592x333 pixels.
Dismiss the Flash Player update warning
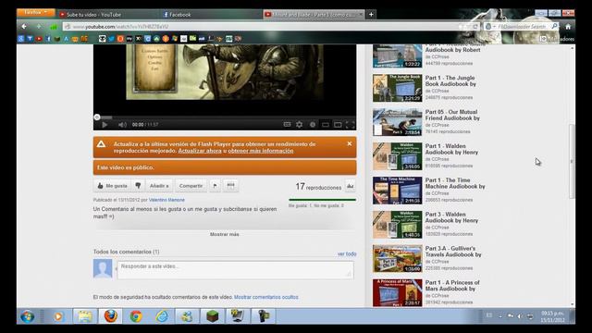[350, 144]
